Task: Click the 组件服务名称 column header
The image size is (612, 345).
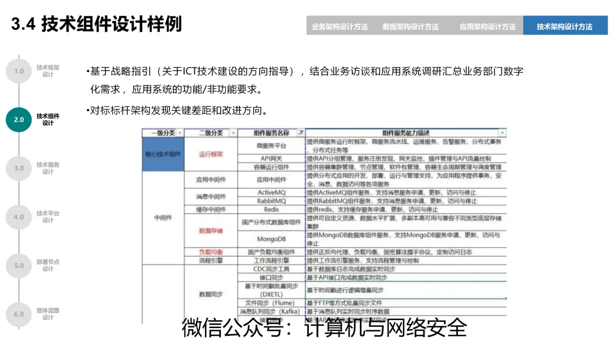Action: point(271,133)
